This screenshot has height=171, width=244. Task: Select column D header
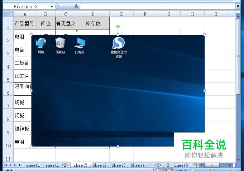tap(93, 14)
